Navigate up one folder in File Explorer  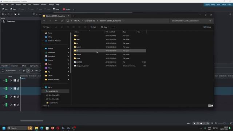(56, 21)
